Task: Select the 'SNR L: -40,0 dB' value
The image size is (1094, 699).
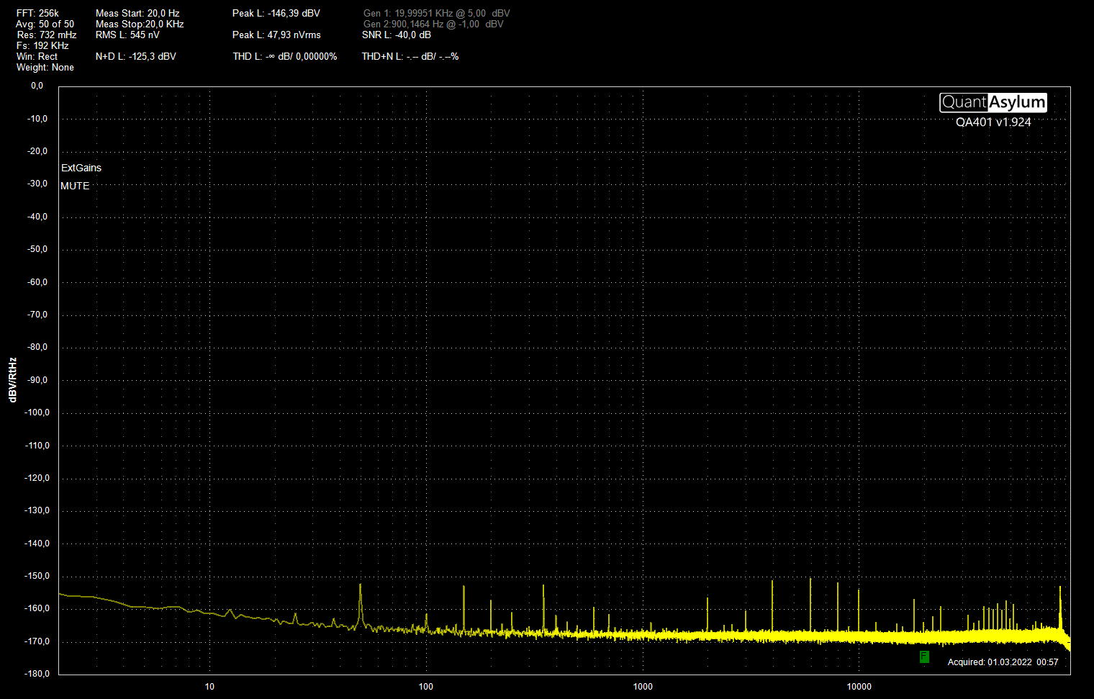Action: pos(397,35)
